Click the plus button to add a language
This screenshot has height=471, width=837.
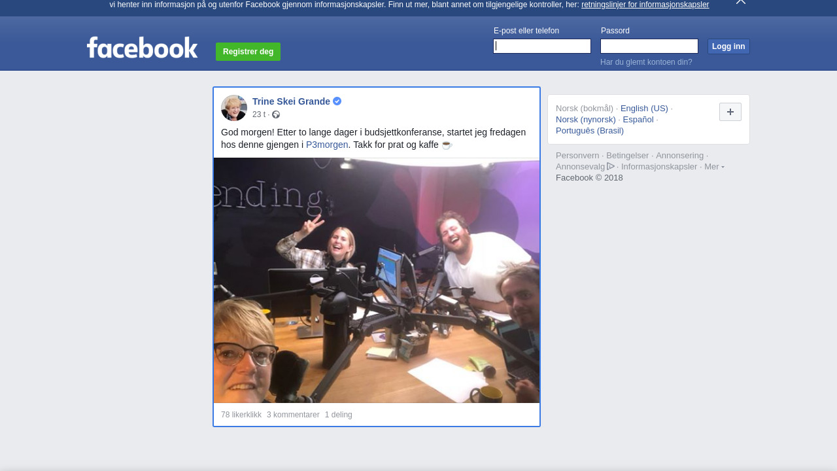pyautogui.click(x=730, y=112)
